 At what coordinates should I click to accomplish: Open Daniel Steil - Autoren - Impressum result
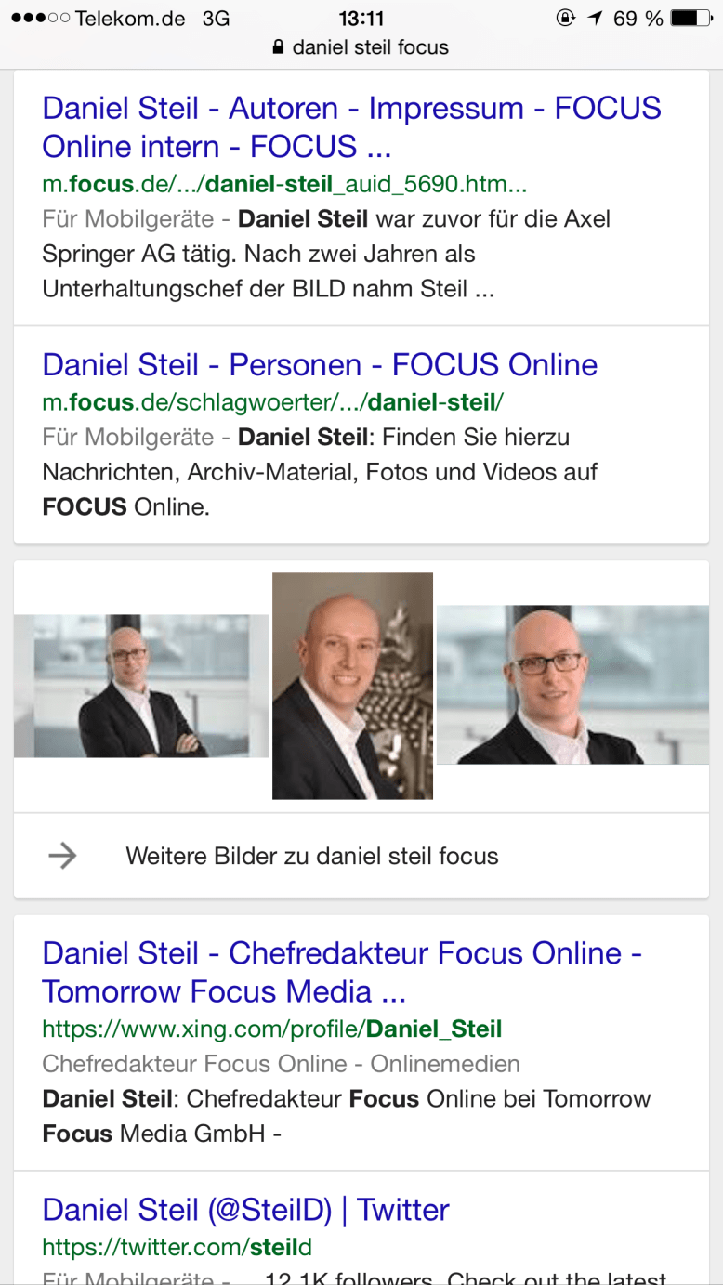(x=352, y=127)
